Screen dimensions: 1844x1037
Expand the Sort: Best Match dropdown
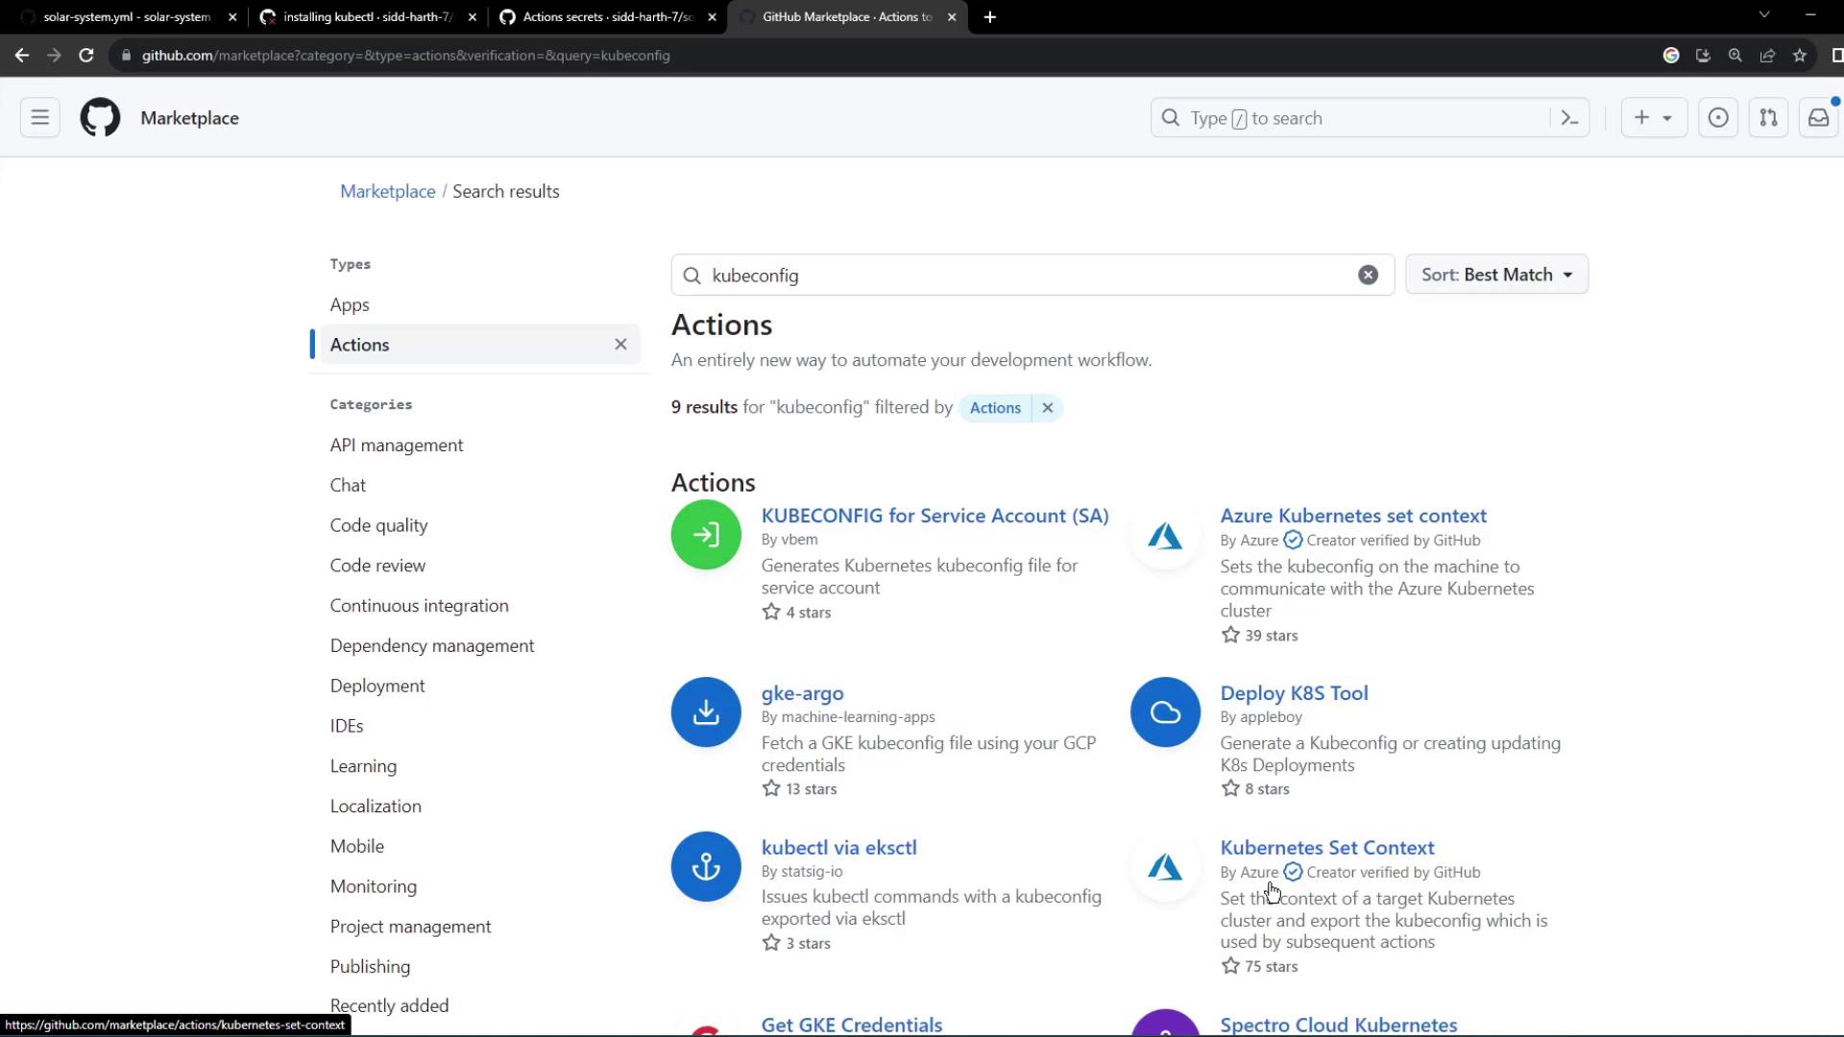(x=1496, y=275)
